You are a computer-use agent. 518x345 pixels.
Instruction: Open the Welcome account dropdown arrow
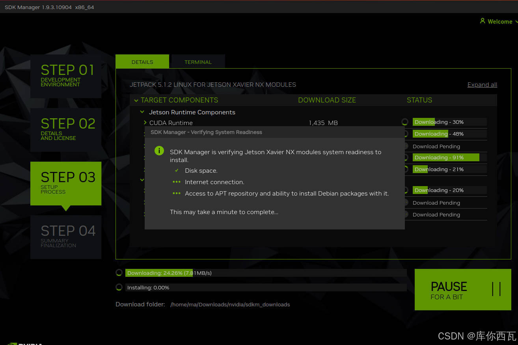pos(516,22)
